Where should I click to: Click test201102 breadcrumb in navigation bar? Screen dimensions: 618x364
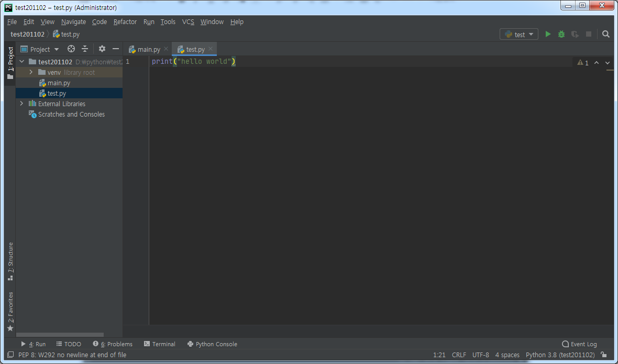pyautogui.click(x=27, y=34)
